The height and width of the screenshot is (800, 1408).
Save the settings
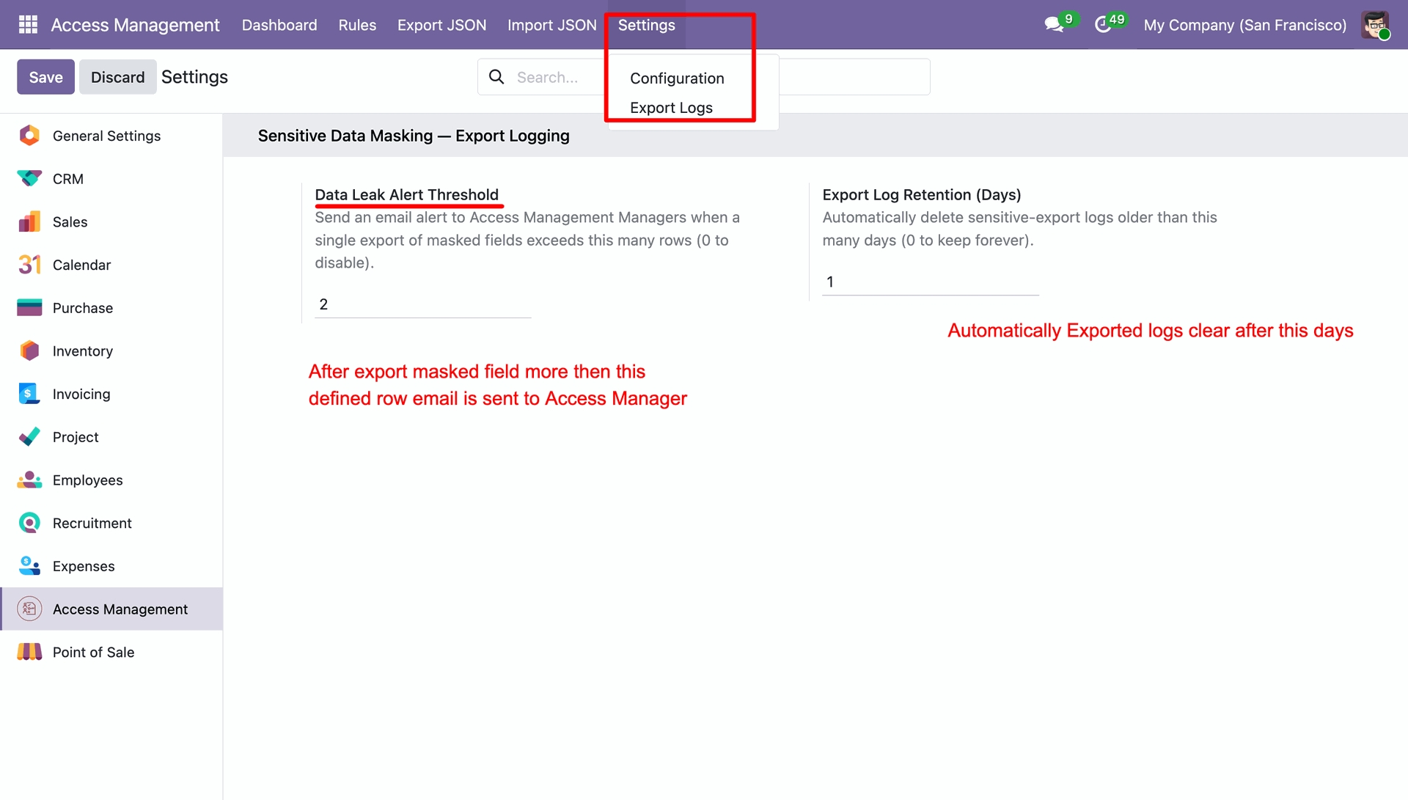click(45, 77)
